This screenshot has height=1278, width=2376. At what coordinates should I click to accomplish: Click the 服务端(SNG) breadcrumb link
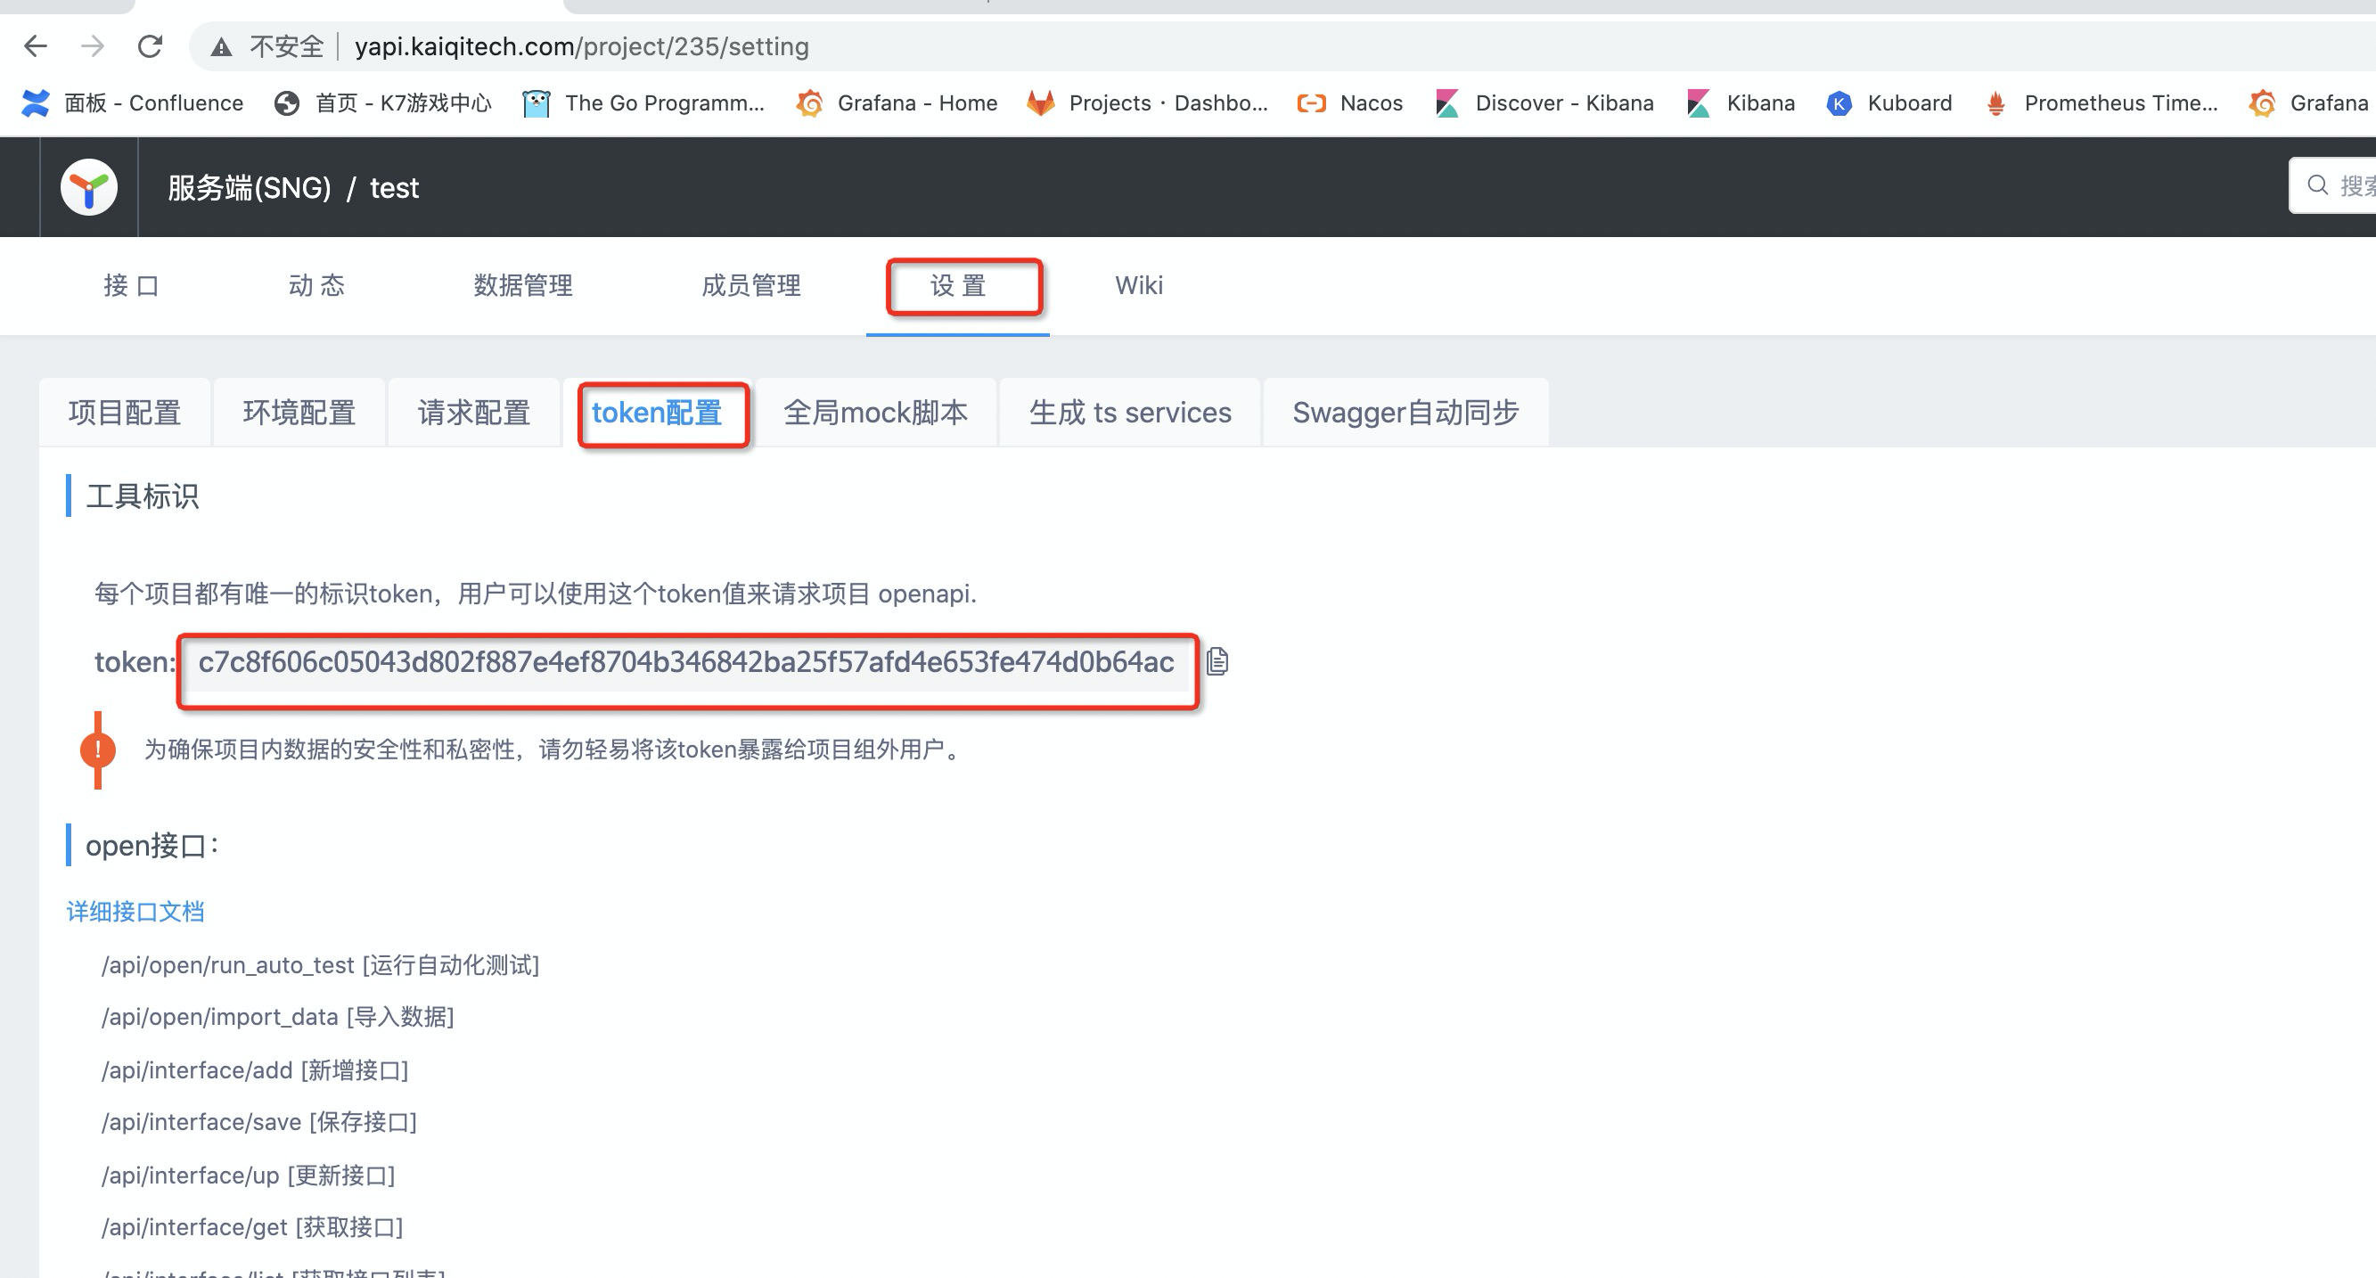pos(249,187)
